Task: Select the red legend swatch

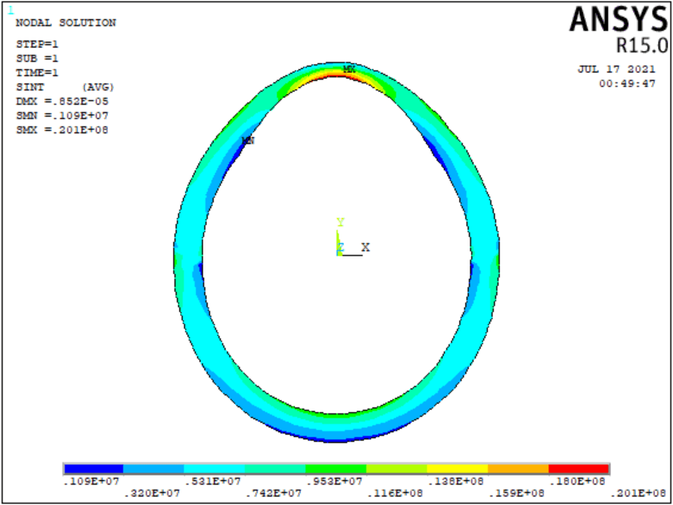Action: [x=578, y=469]
